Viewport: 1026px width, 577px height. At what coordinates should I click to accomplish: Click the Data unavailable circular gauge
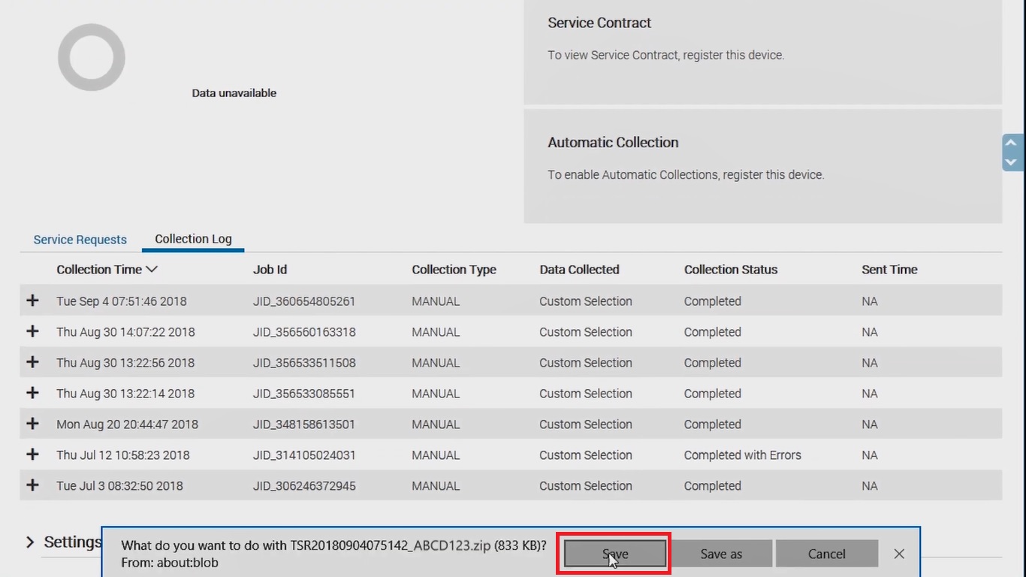91,56
